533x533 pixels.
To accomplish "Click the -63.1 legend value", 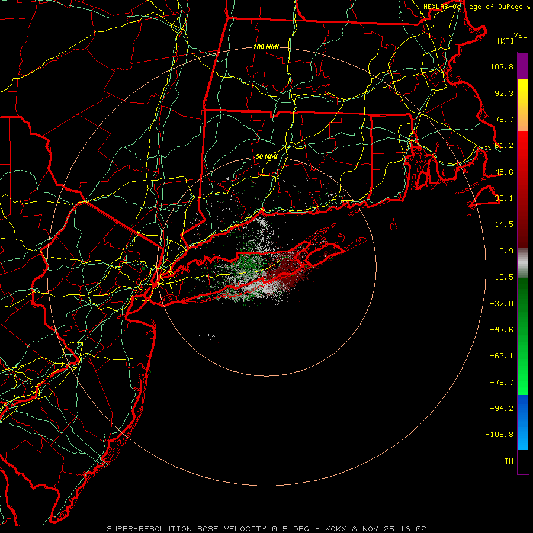I will [x=502, y=356].
